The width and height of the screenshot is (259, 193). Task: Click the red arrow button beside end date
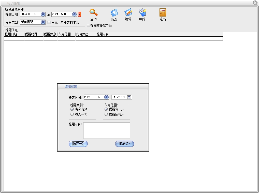(x=79, y=14)
